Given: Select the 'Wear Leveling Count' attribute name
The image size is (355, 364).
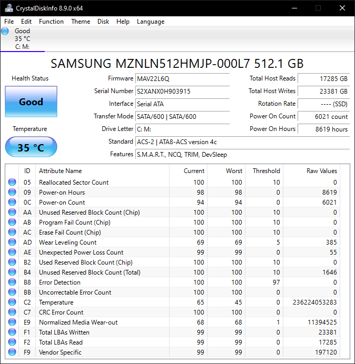Looking at the screenshot, I should 67,242.
